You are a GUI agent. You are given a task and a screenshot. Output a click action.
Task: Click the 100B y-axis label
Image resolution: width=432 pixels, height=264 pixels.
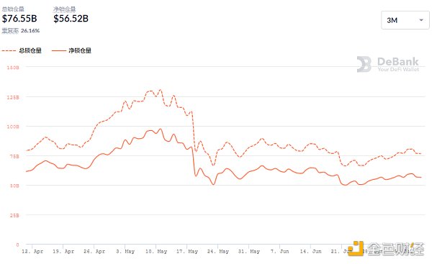click(13, 127)
